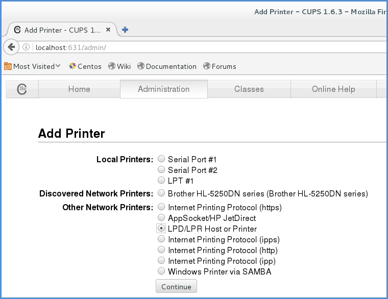Open the Classes navigation tab
The width and height of the screenshot is (388, 299).
(249, 89)
